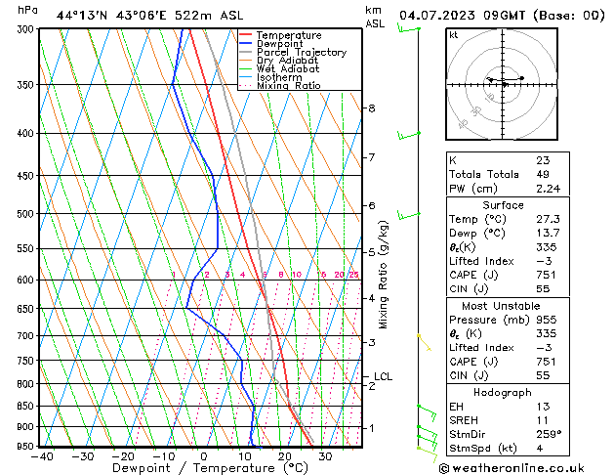Viewport: 614px width, 475px height.
Task: Click the blue Dewpoint legend line swatch
Action: 246,44
